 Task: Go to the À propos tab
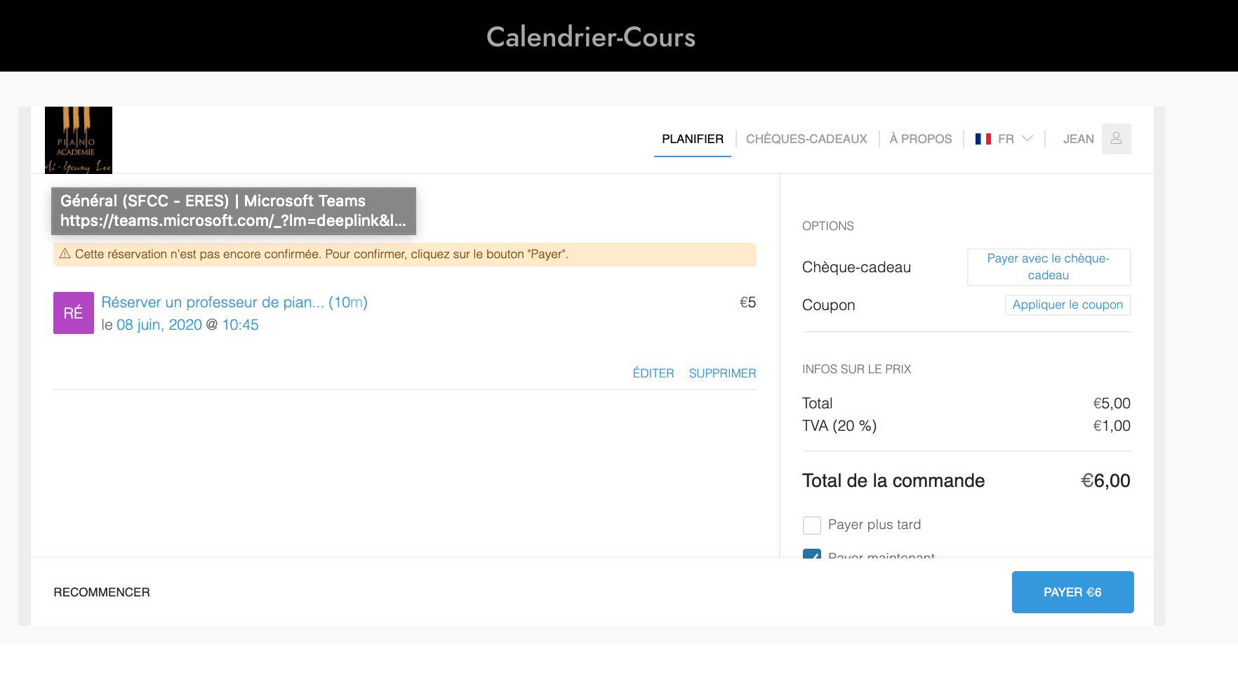tap(920, 139)
